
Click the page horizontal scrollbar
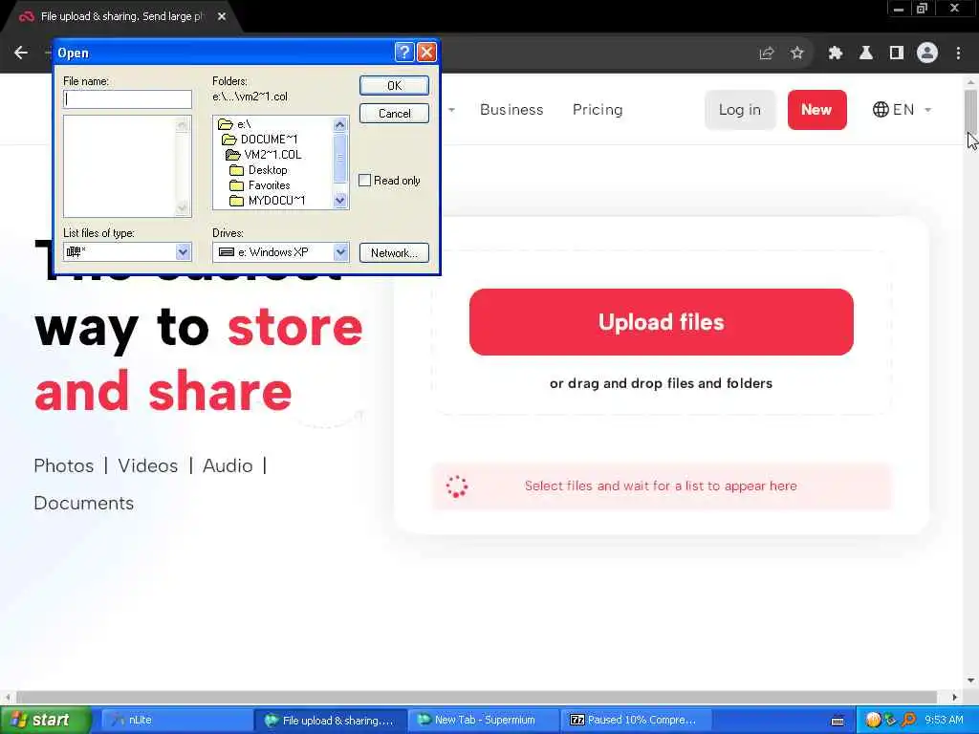(477, 697)
